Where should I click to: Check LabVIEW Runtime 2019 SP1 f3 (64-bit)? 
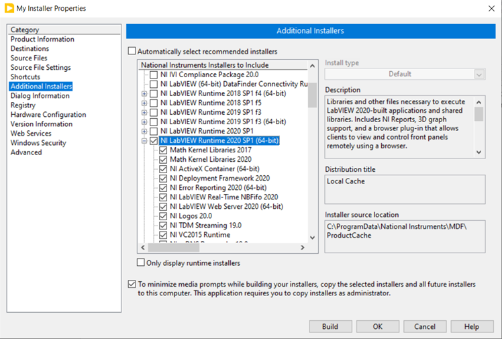point(154,122)
